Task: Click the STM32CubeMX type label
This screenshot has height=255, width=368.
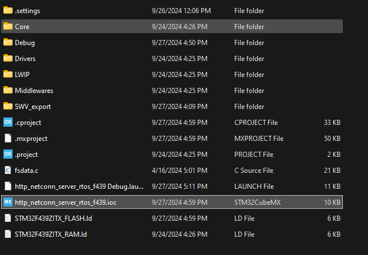Action: [x=258, y=202]
